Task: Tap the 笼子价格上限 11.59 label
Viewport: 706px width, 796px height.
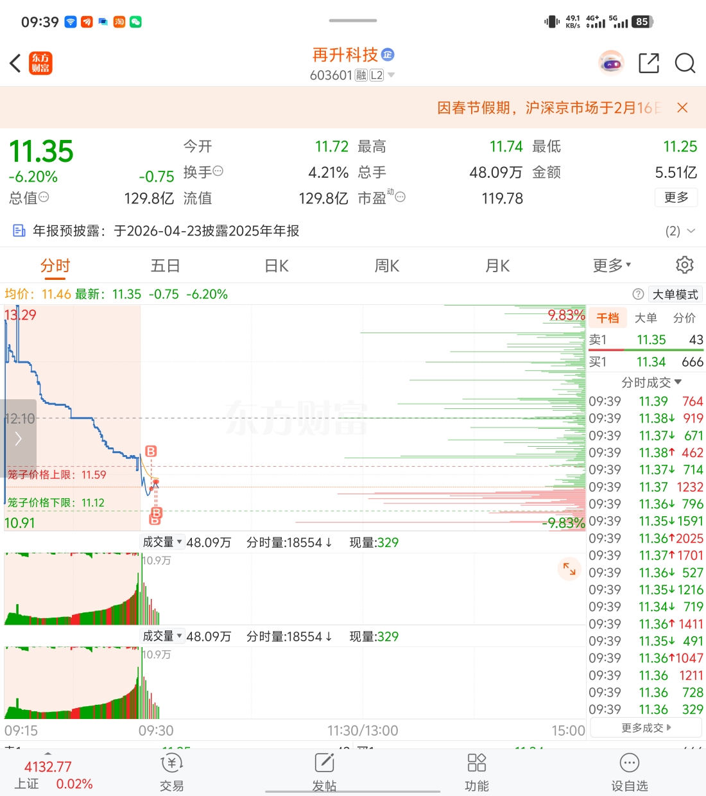Action: 57,474
